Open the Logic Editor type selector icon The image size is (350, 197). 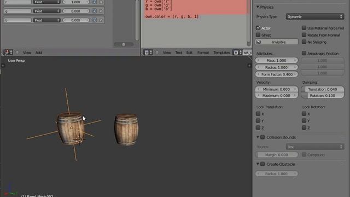(8, 53)
